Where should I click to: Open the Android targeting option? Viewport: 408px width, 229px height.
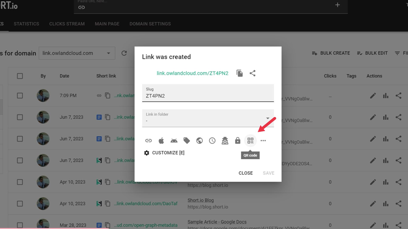[174, 141]
